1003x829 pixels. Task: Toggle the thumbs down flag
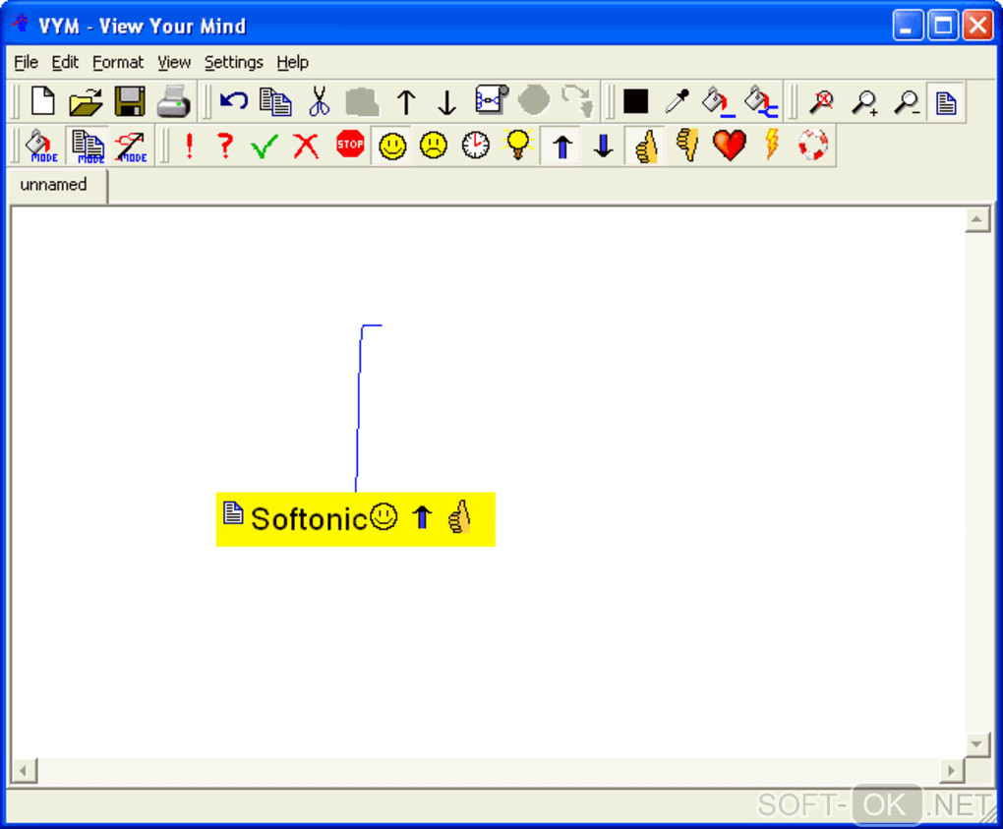coord(687,146)
